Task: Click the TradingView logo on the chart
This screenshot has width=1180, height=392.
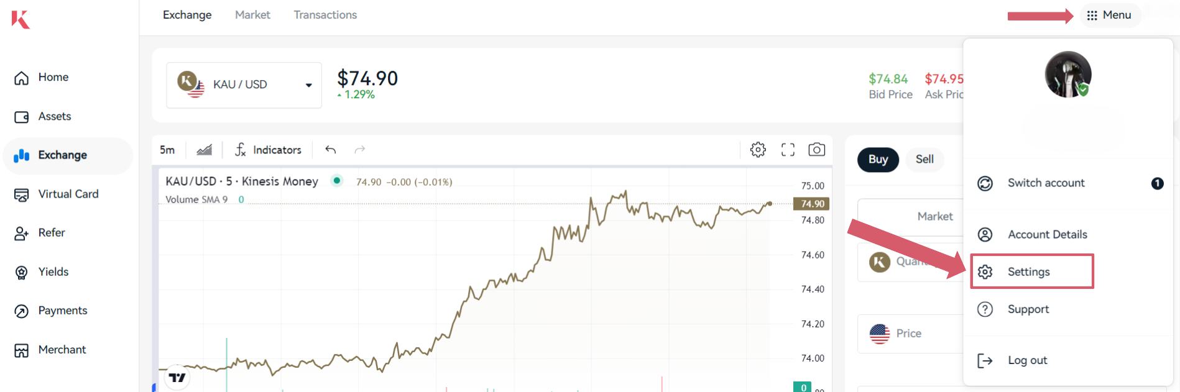Action: [x=177, y=377]
